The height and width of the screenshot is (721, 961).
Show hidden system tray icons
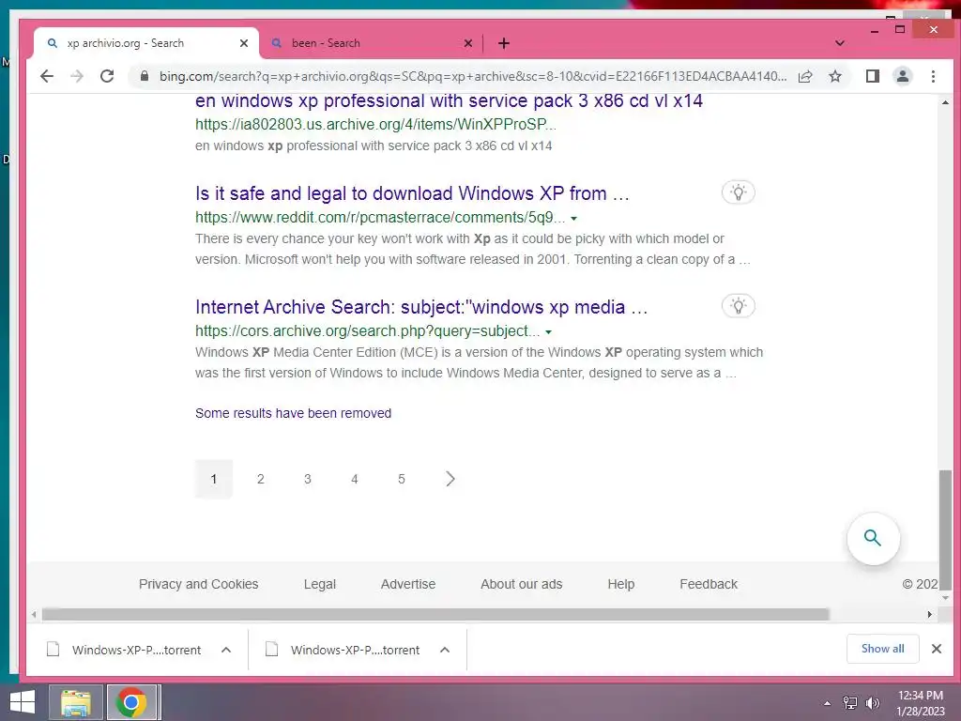click(827, 703)
